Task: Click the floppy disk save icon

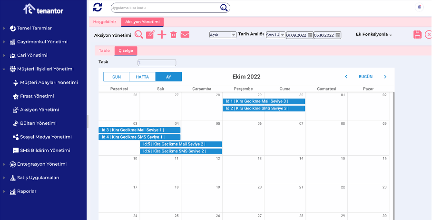Action: [417, 34]
